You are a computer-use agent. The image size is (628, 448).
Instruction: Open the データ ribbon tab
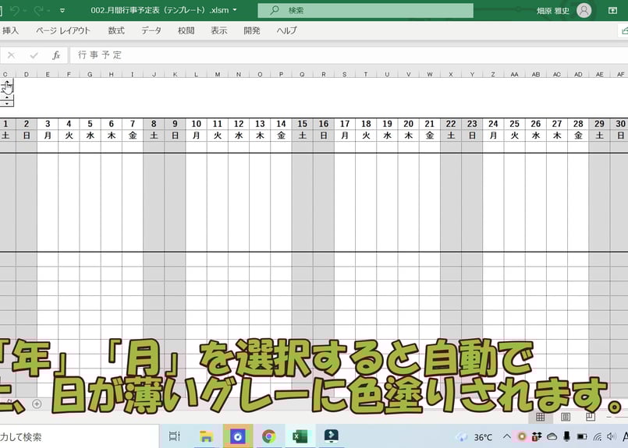(x=151, y=30)
